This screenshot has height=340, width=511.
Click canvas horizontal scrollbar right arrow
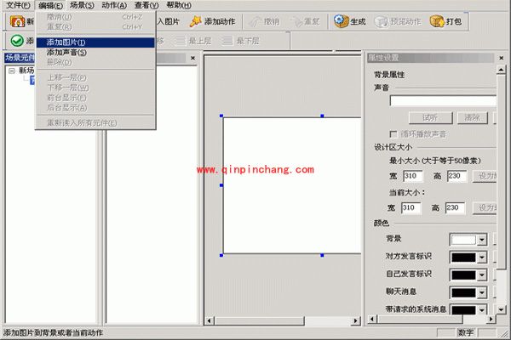355,320
